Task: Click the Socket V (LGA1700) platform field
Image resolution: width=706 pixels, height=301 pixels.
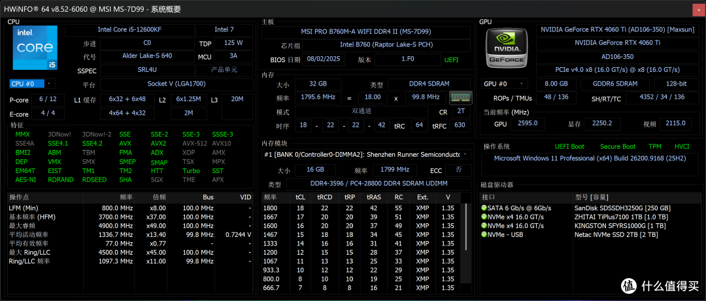Action: 176,84
